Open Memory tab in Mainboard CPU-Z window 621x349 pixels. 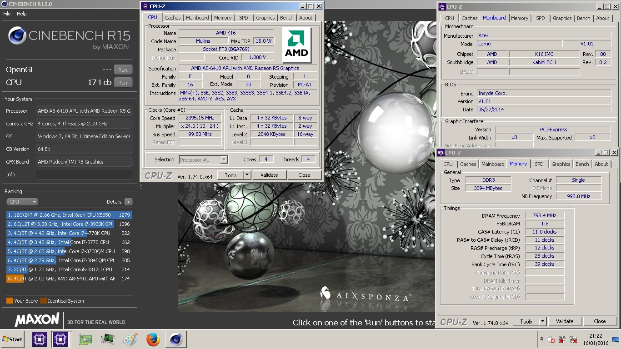[x=520, y=18]
